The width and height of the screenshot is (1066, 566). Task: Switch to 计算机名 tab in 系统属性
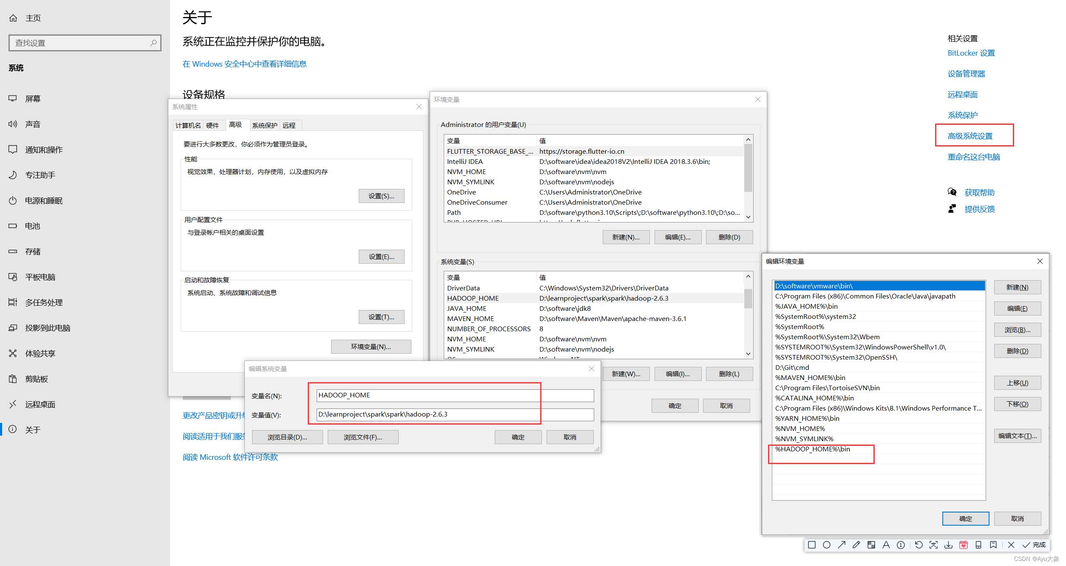(x=188, y=125)
